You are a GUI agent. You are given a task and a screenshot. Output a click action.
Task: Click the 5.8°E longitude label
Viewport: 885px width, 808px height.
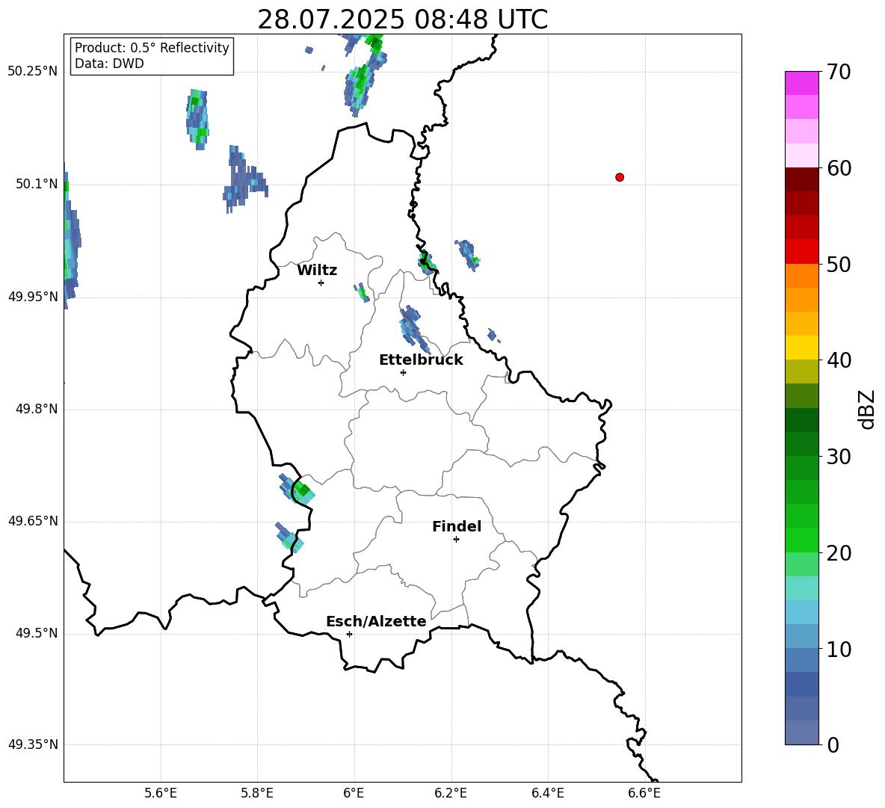(257, 793)
